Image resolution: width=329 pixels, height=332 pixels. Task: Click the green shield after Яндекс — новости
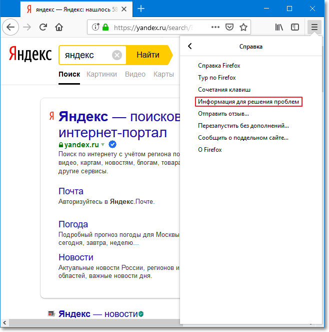coord(141,314)
